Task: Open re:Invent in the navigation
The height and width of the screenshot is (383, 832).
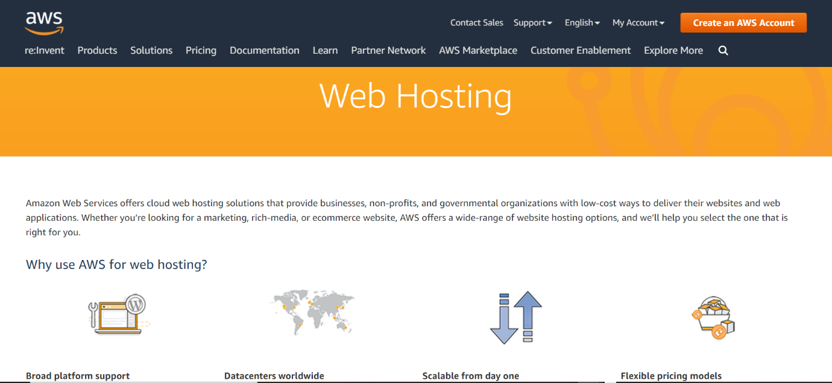Action: tap(45, 51)
